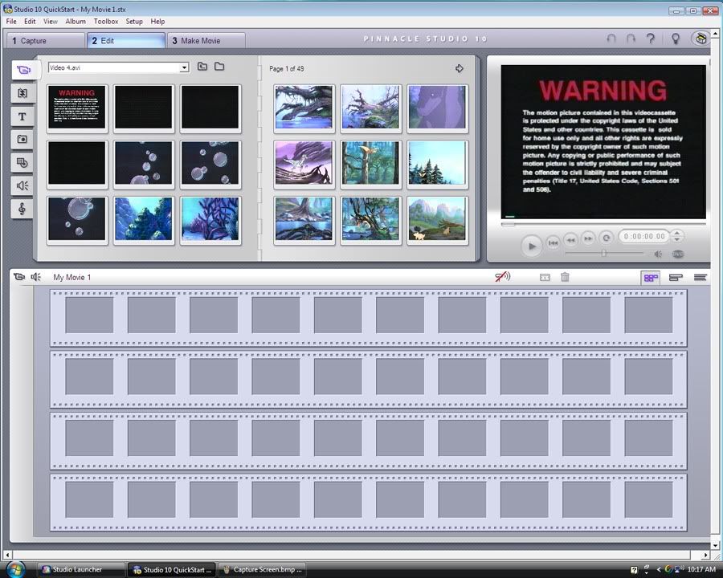Image resolution: width=723 pixels, height=578 pixels.
Task: Open the Titles album section
Action: 22,116
